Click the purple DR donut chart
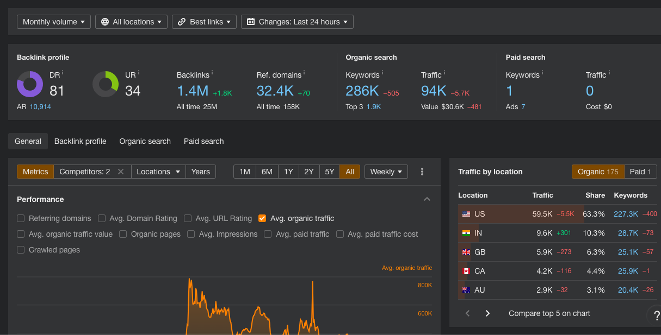Screen dimensions: 661x335 30,84
